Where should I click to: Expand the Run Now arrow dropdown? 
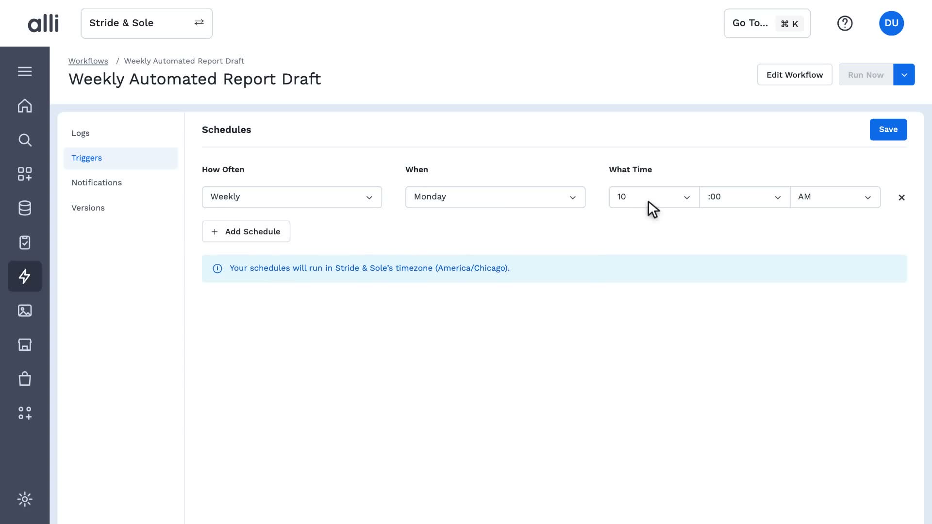904,75
